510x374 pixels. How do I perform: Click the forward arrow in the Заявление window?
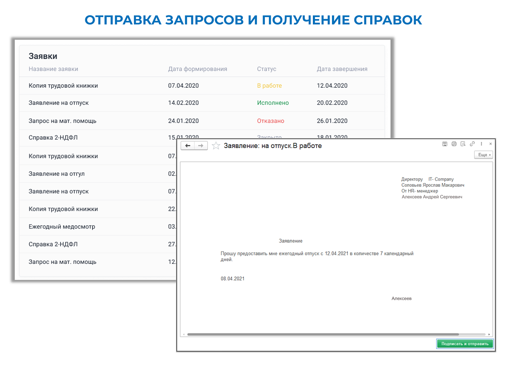pyautogui.click(x=201, y=145)
